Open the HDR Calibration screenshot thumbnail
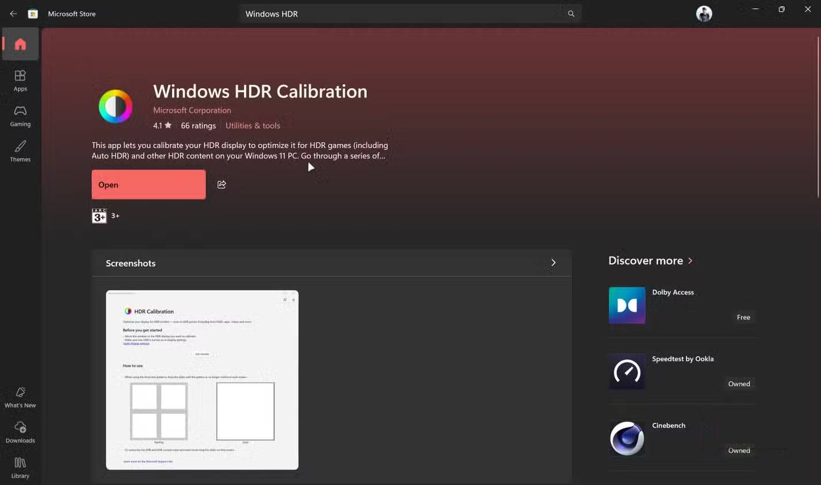Image resolution: width=821 pixels, height=485 pixels. click(202, 380)
